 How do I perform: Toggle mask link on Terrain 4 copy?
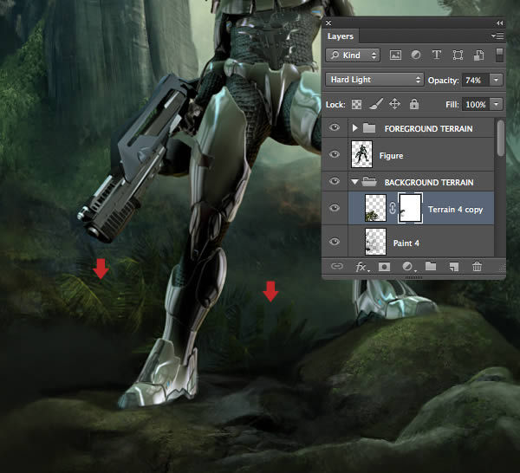coord(393,208)
